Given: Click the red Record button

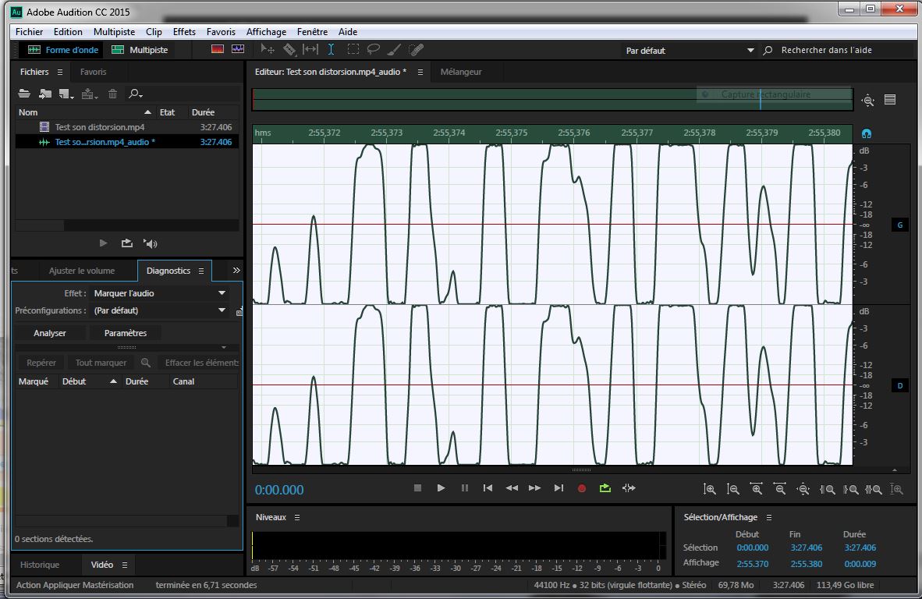Looking at the screenshot, I should click(581, 488).
